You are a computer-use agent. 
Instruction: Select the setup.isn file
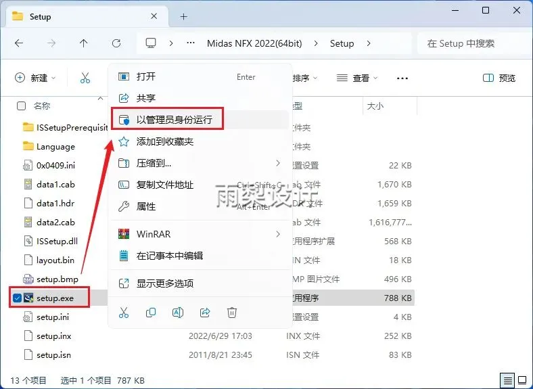(x=53, y=355)
